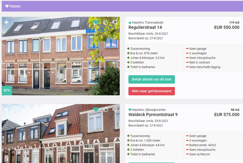Click teal heart icon beside Haarlem, Zijlwegkwartier
This screenshot has width=243, height=163.
point(130,110)
